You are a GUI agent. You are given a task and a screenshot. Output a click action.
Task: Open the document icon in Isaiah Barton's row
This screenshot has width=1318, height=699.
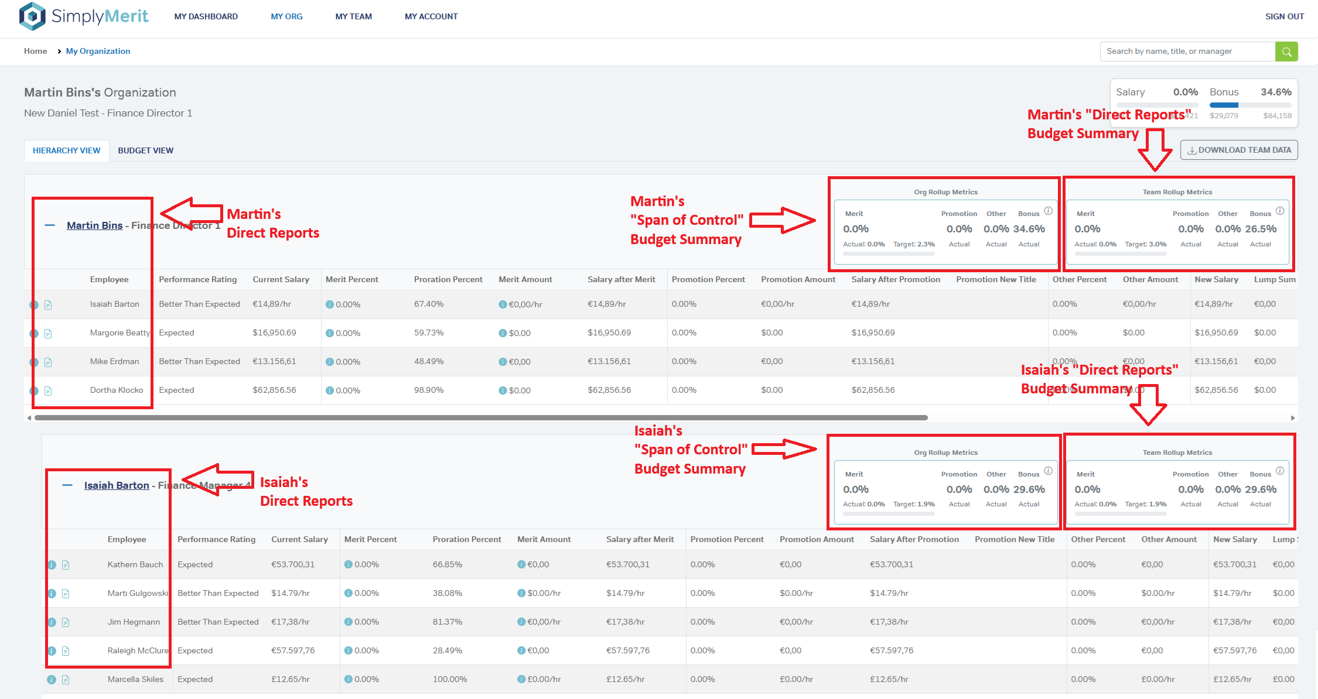coord(48,305)
